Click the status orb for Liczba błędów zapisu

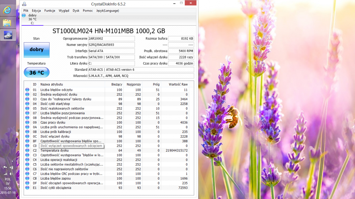(x=27, y=178)
